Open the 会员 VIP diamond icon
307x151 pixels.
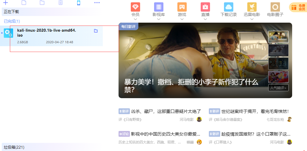tap(135, 7)
